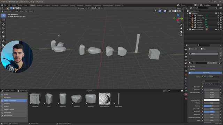Toggle the Use Nodes button

[205, 73]
